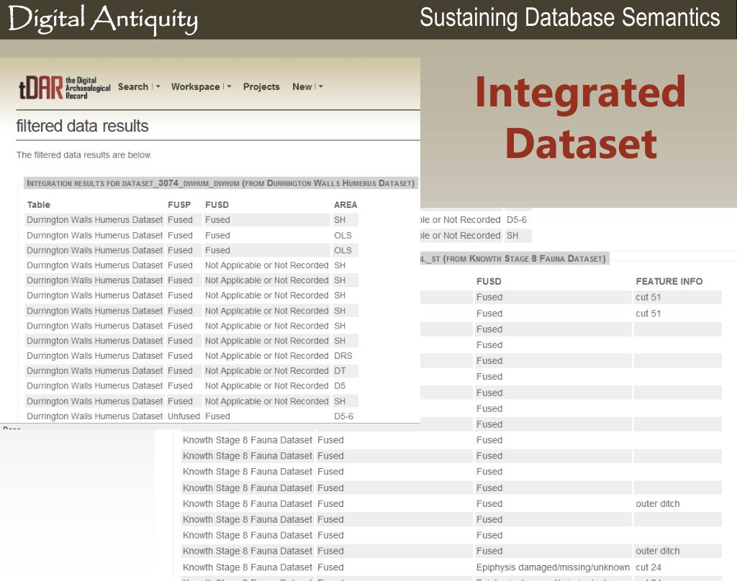Viewport: 737px width, 581px height.
Task: Click the FUSP column header
Action: point(179,205)
